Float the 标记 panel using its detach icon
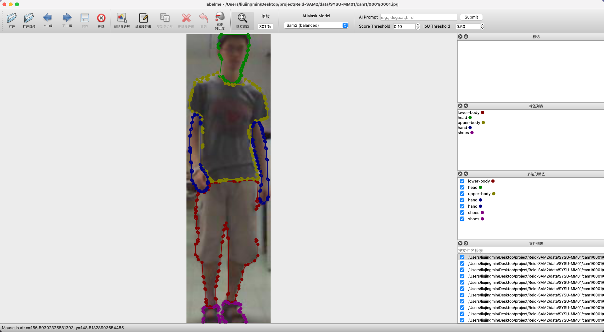The height and width of the screenshot is (332, 604). click(x=466, y=37)
